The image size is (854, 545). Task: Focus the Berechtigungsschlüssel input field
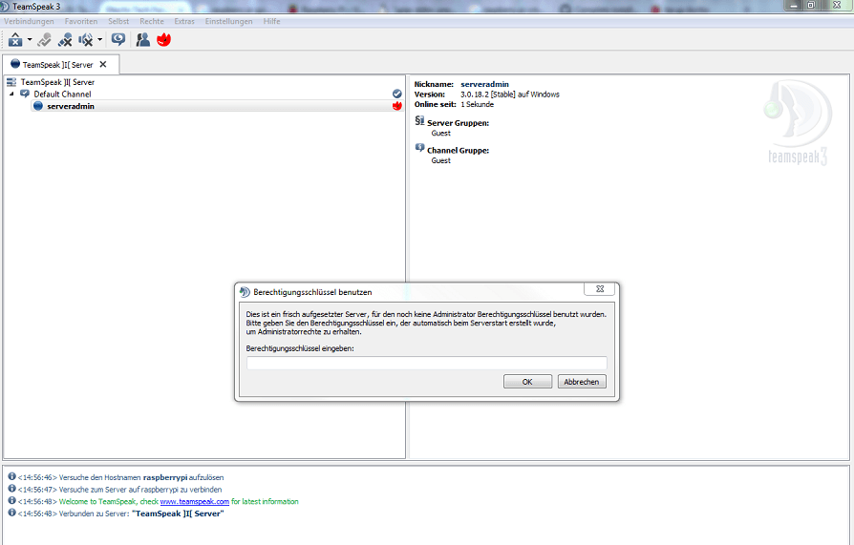coord(426,363)
